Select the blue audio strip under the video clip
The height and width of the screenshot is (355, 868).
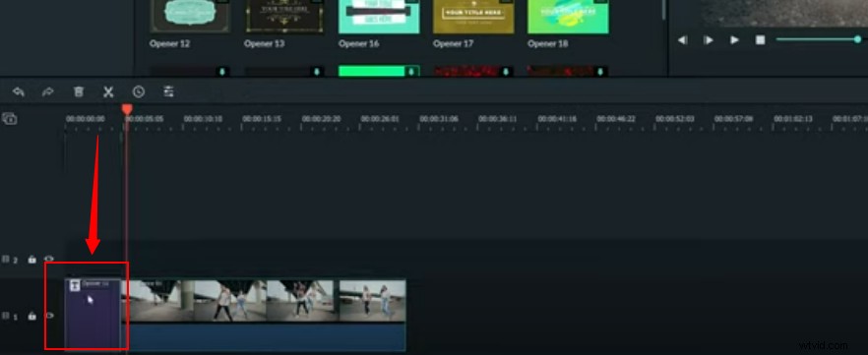[x=264, y=336]
